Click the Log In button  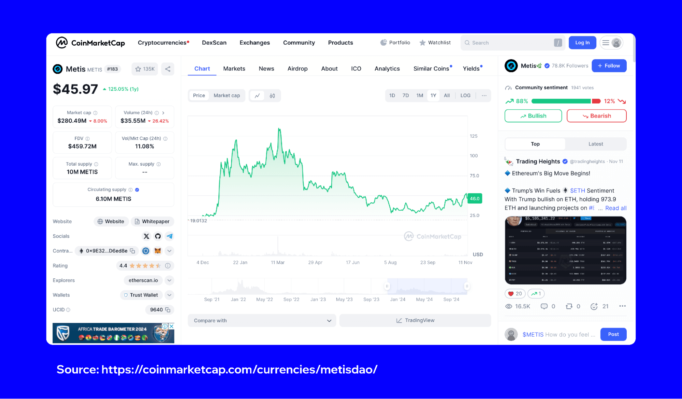pyautogui.click(x=582, y=43)
